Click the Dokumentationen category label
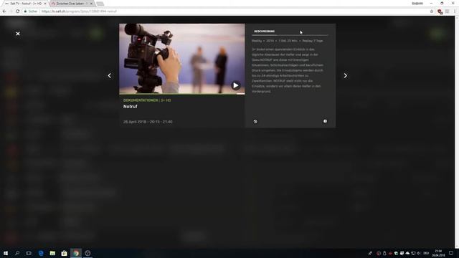Image resolution: width=459 pixels, height=258 pixels. pyautogui.click(x=141, y=100)
